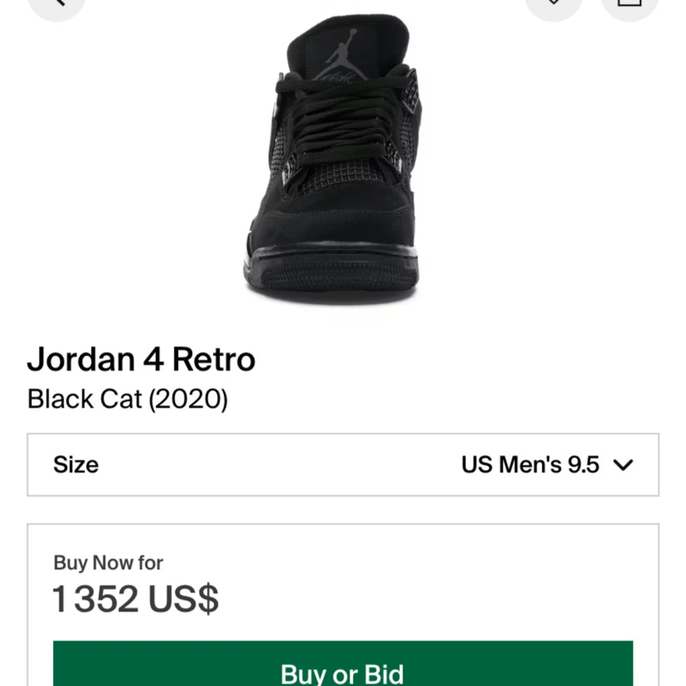Tap the Buy Now for label
The width and height of the screenshot is (686, 686).
107,563
